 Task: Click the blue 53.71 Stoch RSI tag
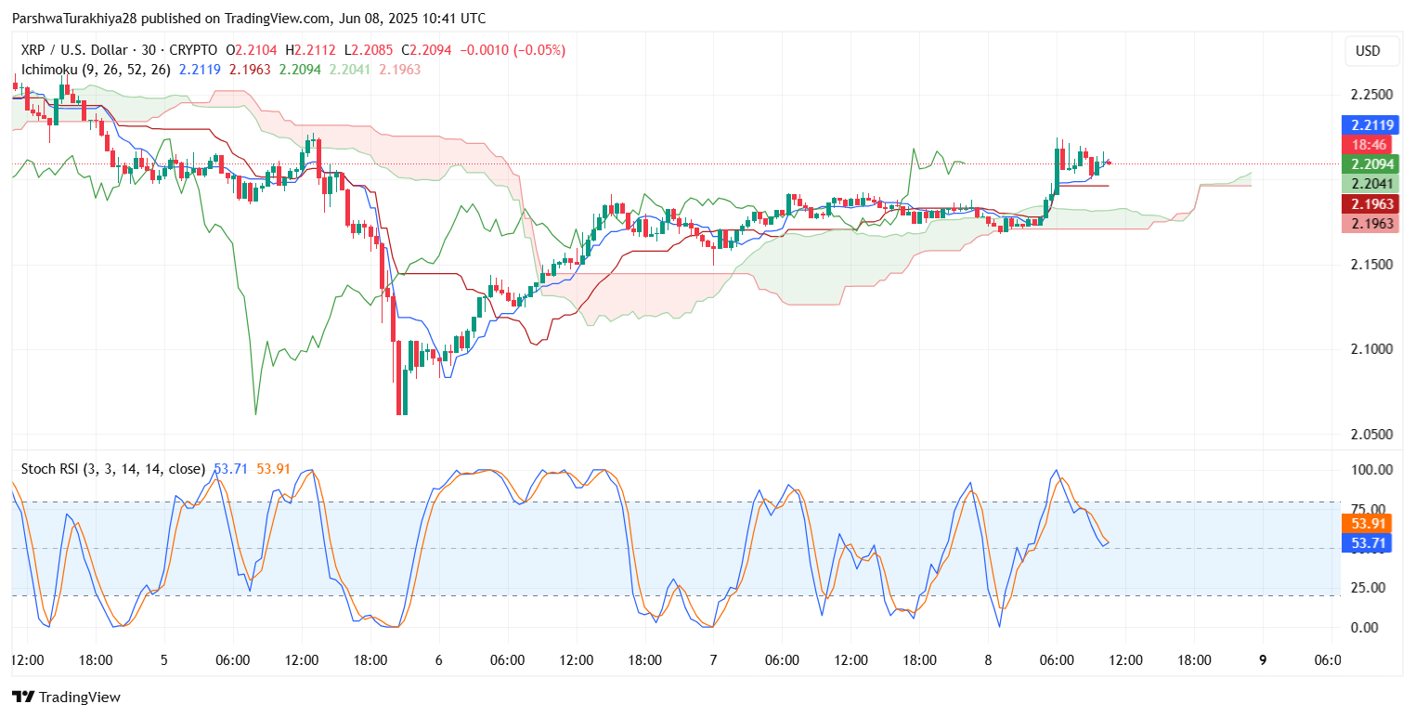point(1370,542)
